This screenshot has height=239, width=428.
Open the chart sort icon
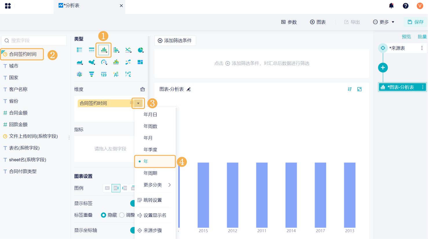[x=350, y=89]
